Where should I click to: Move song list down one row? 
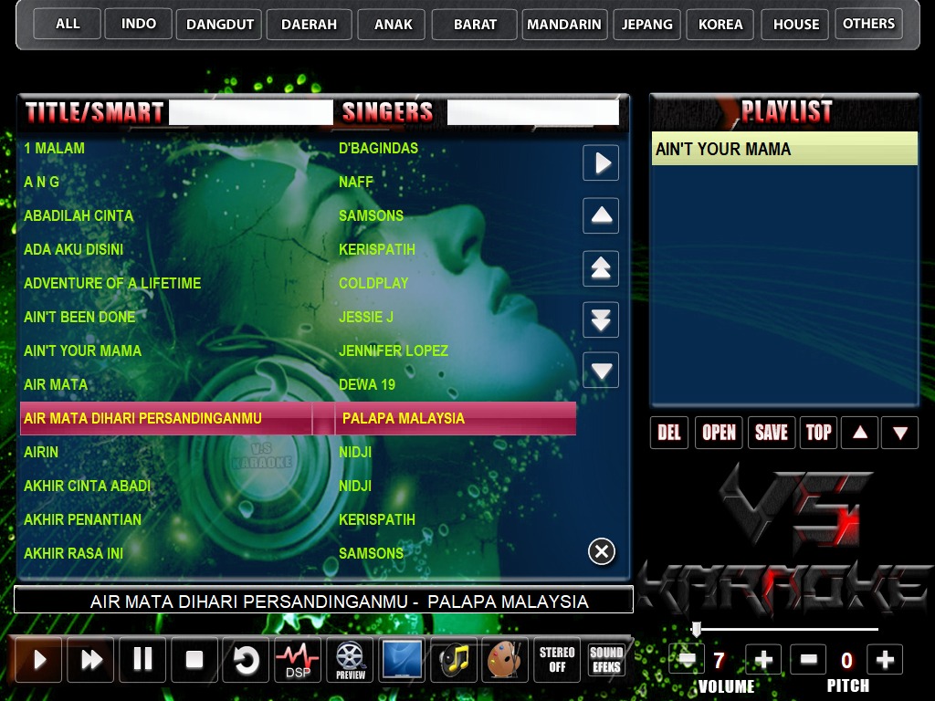click(601, 371)
